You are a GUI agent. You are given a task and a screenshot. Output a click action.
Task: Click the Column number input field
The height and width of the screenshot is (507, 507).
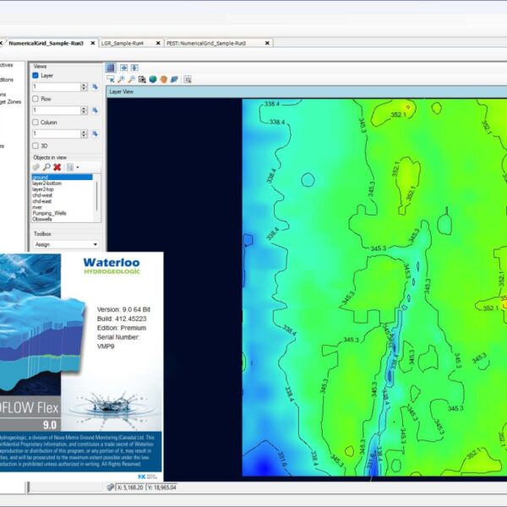pyautogui.click(x=57, y=134)
